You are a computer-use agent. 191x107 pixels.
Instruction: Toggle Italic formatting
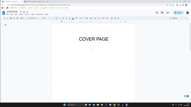[x=66, y=18]
